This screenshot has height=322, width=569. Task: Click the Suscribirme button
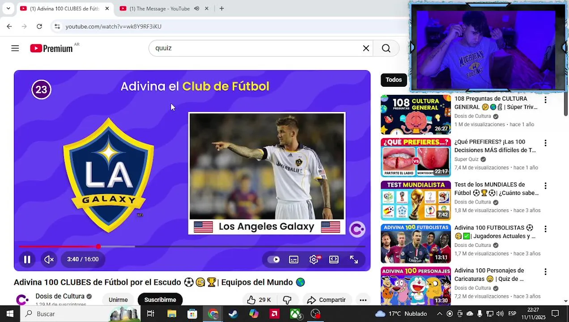pos(160,300)
